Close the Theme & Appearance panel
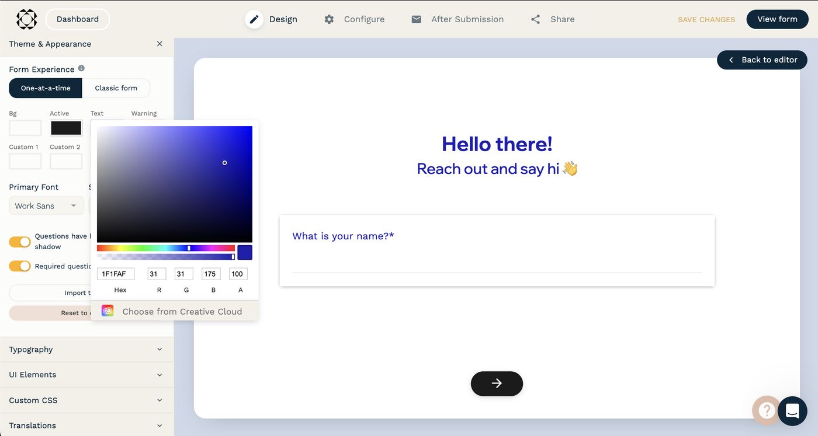 [x=160, y=44]
